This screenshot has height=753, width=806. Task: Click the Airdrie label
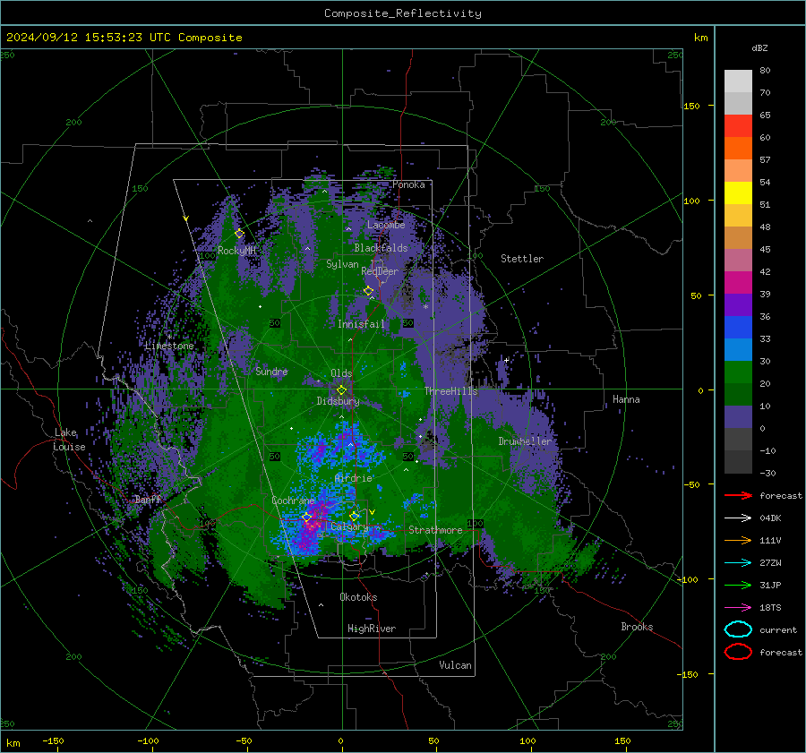pyautogui.click(x=353, y=478)
